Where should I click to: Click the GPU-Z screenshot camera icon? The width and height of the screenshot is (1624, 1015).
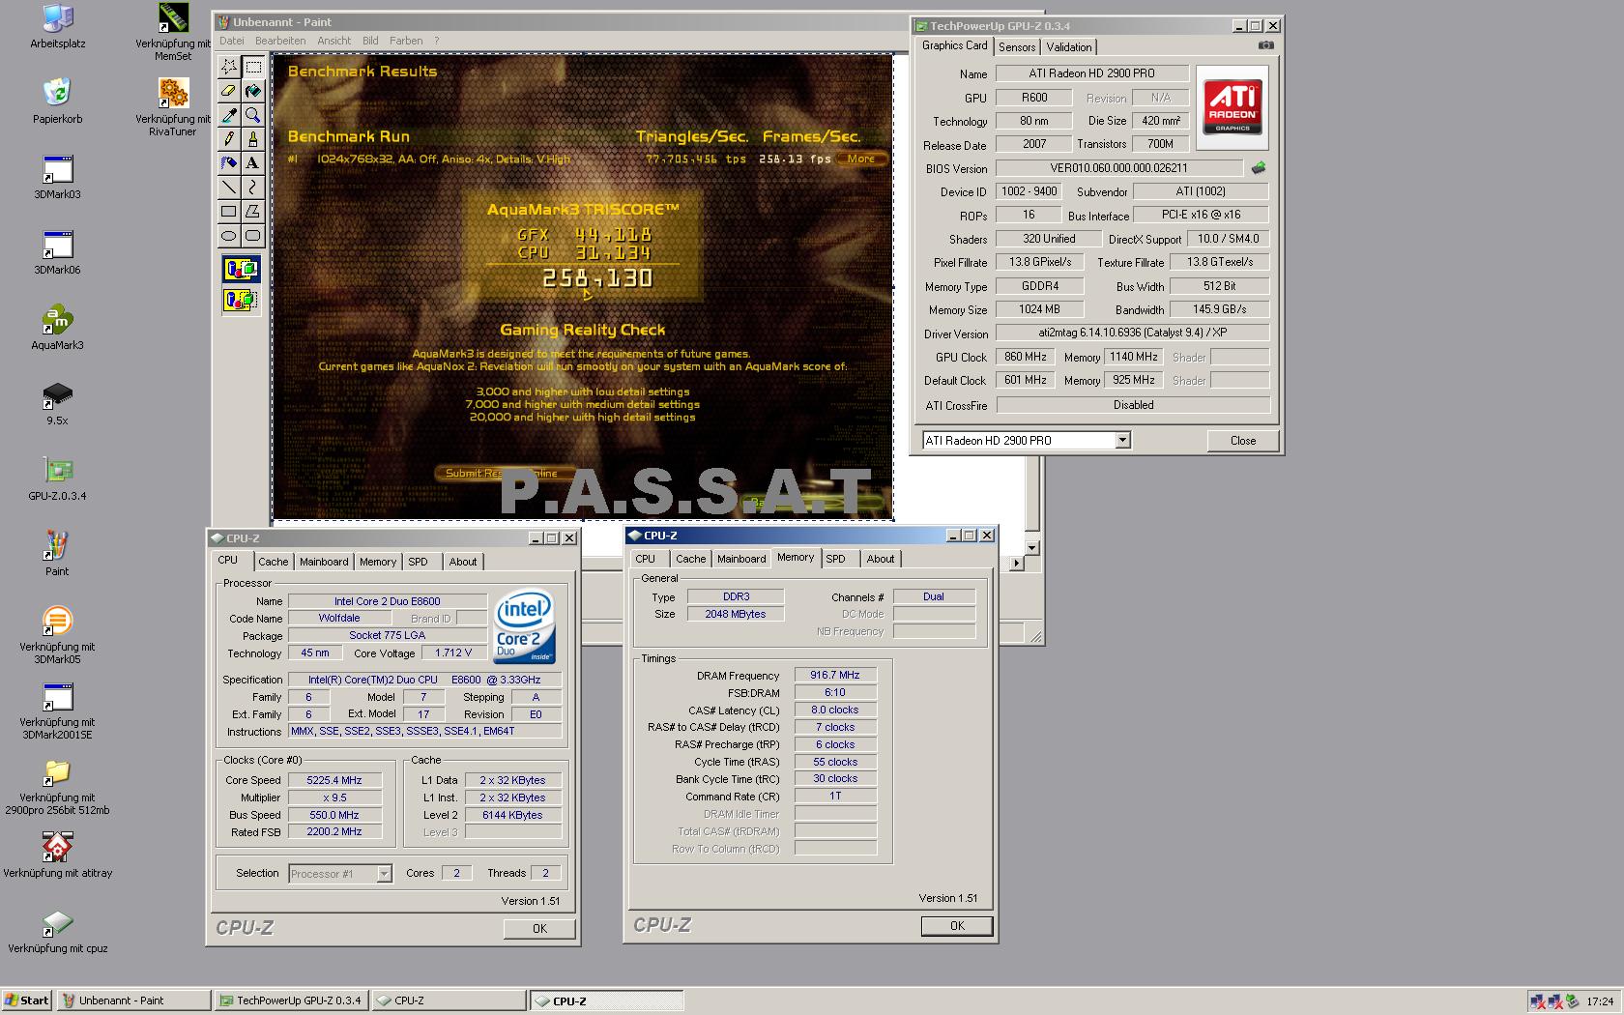(x=1266, y=45)
